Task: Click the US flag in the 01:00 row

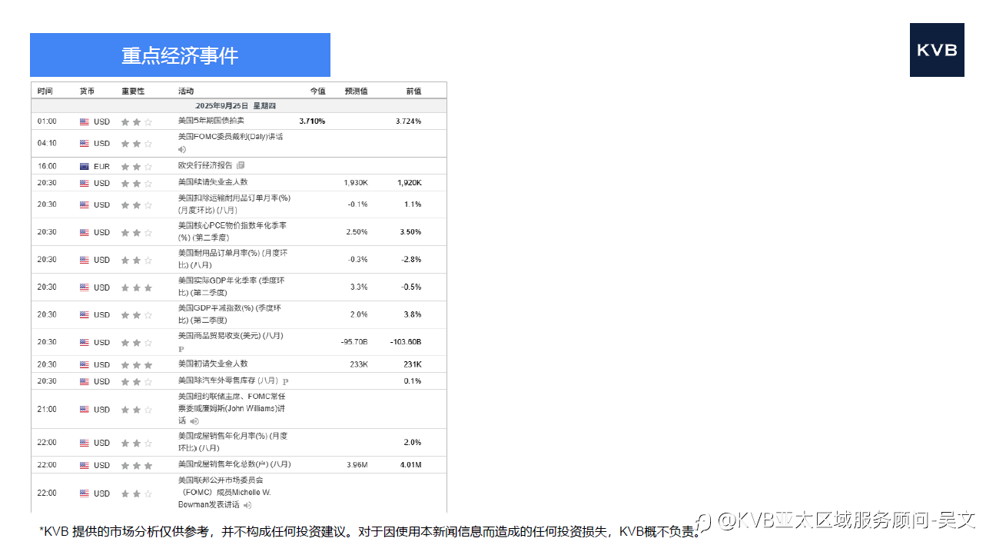Action: click(x=85, y=121)
